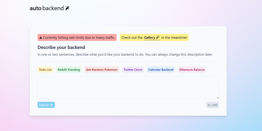Click the instructions sentence below the heading
This screenshot has height=131, width=262.
point(125,54)
